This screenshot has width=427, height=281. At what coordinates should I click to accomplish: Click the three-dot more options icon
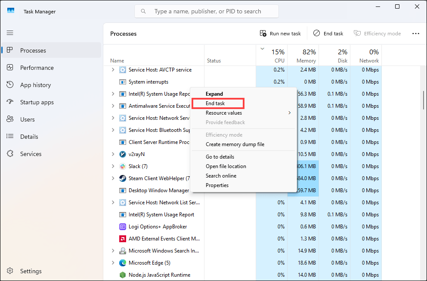click(x=415, y=34)
